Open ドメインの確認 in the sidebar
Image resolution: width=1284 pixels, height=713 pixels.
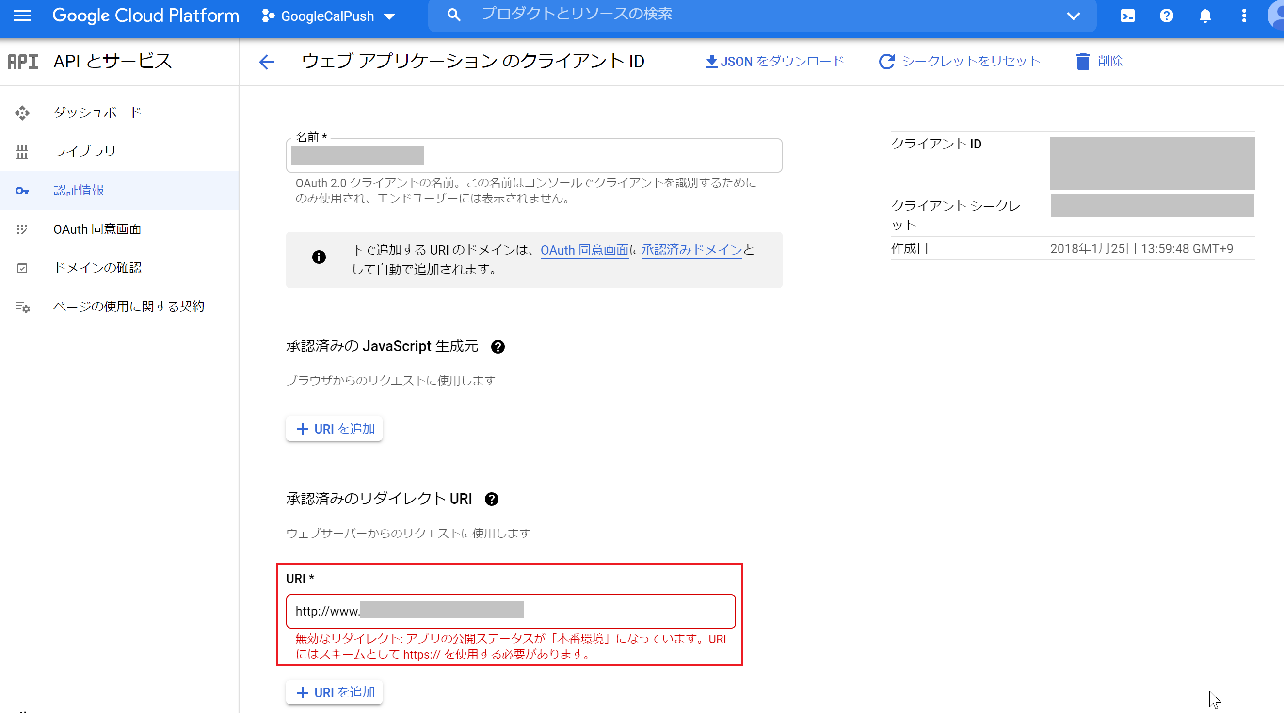coord(97,268)
